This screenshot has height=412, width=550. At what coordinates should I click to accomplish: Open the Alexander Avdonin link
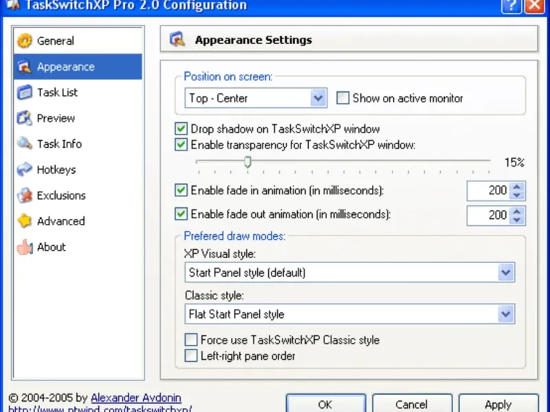click(135, 398)
